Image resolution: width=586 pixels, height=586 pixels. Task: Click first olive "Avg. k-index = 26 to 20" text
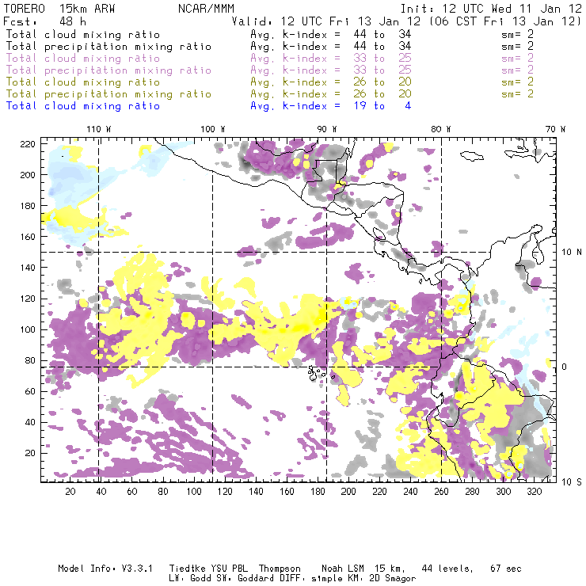coord(331,82)
